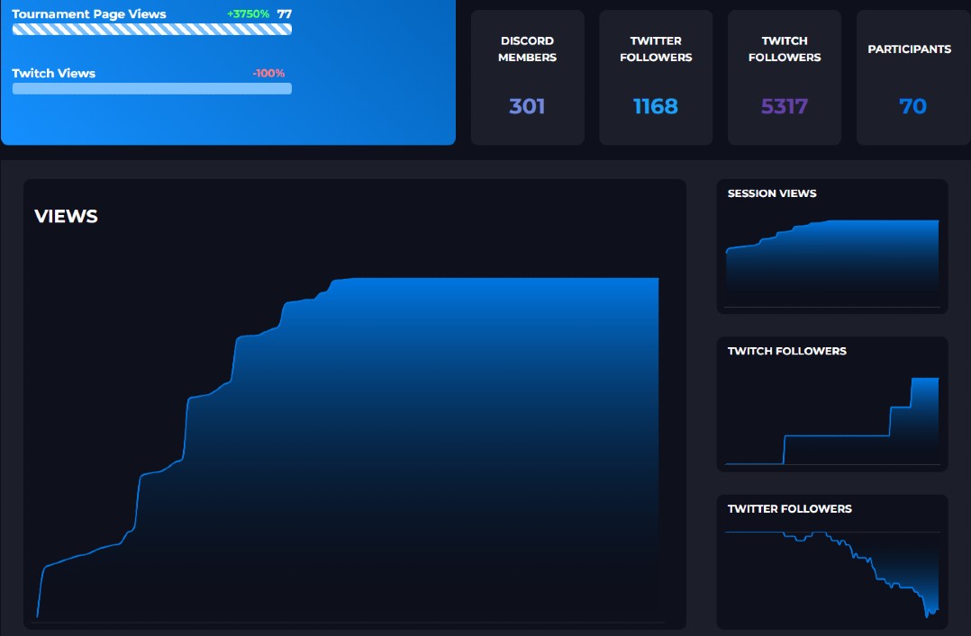Click the participants value "70"
The height and width of the screenshot is (636, 971).
(x=912, y=106)
